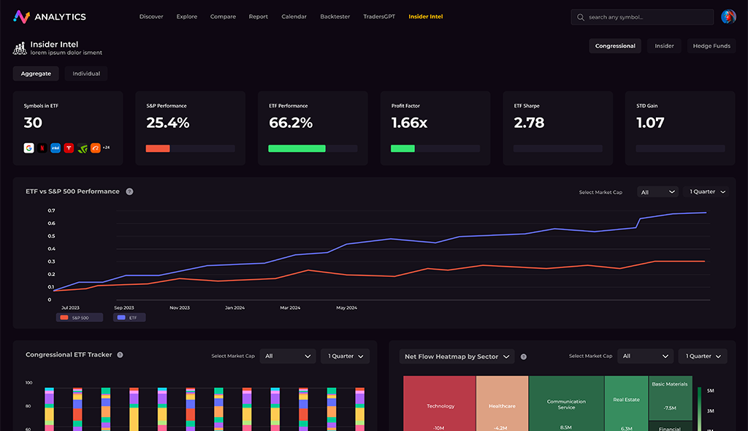Open the Backtester page
Viewport: 748px width, 431px height.
pos(335,17)
